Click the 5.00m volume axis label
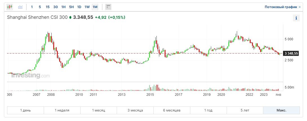 (289, 87)
